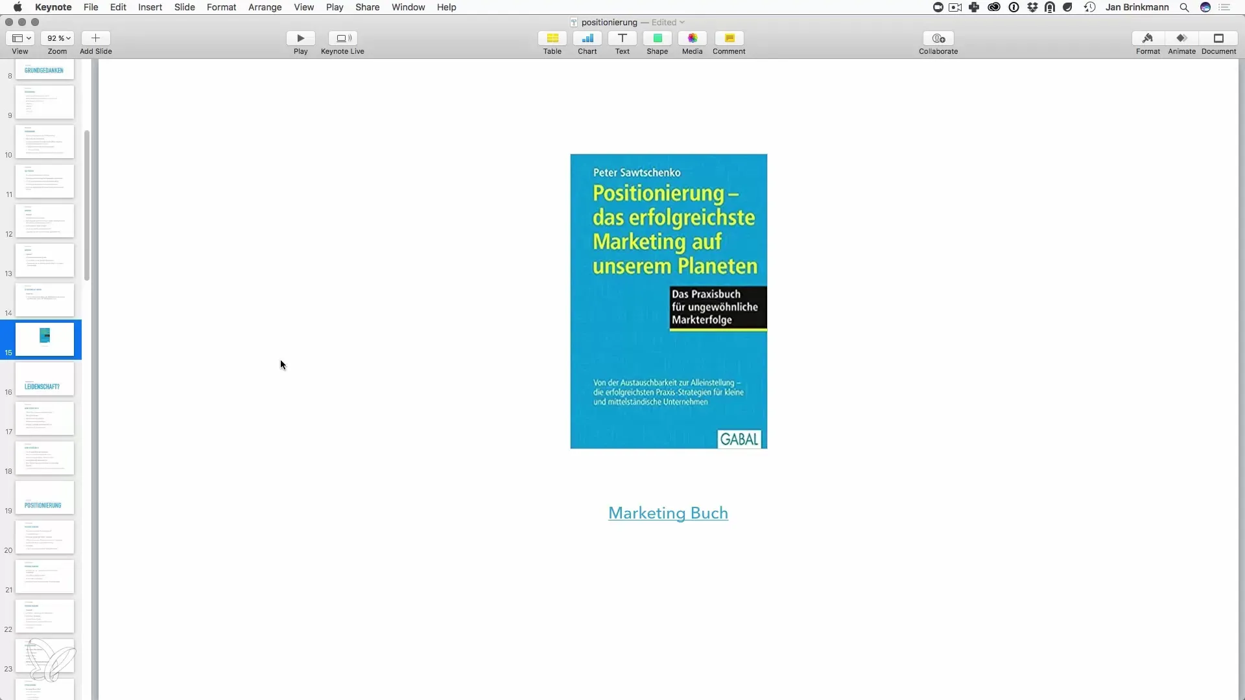Select slide 10 thumbnail
Image resolution: width=1245 pixels, height=700 pixels.
coord(45,141)
